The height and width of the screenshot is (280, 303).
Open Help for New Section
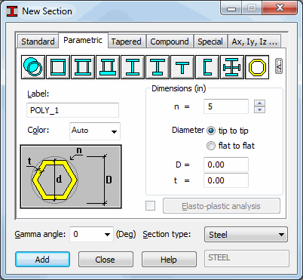coord(169,260)
